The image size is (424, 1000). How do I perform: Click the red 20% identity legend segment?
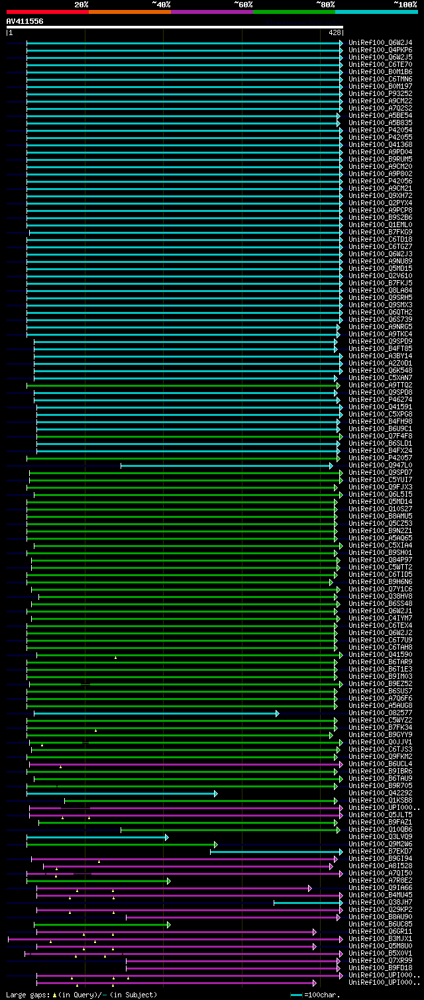point(48,11)
